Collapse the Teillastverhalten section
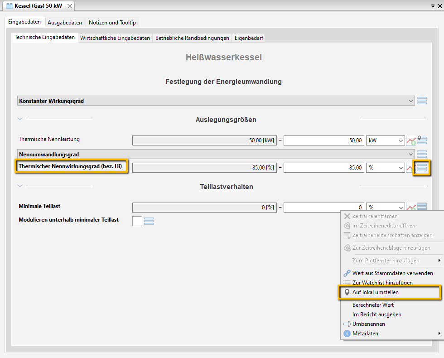This screenshot has width=444, height=358. point(20,186)
